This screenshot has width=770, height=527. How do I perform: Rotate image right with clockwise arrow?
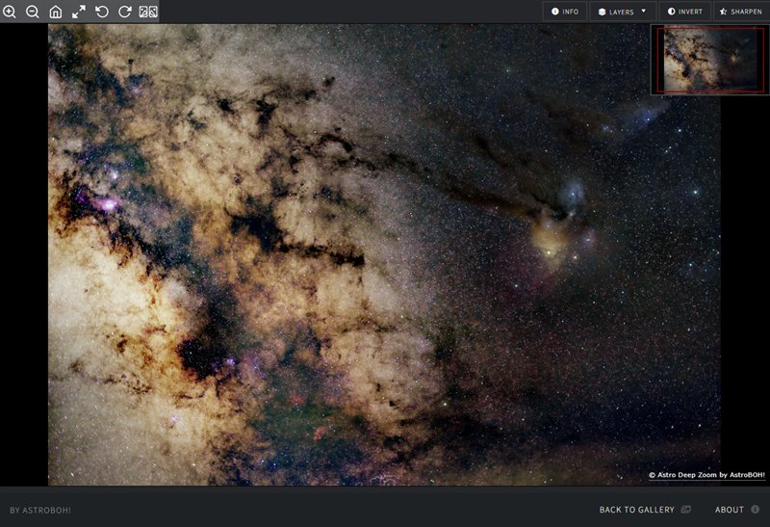click(x=125, y=12)
